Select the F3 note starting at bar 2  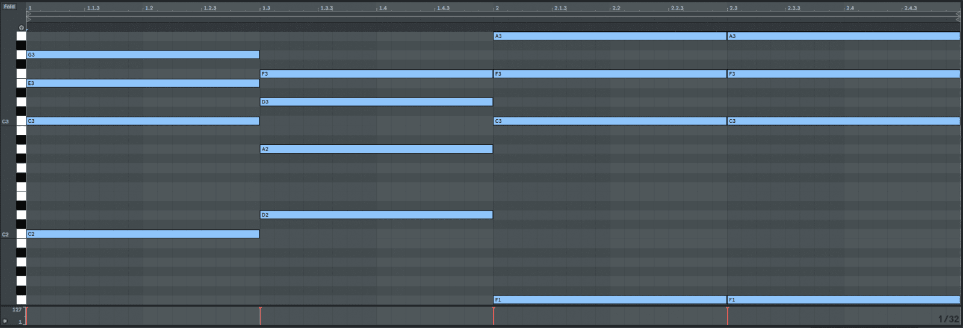610,74
